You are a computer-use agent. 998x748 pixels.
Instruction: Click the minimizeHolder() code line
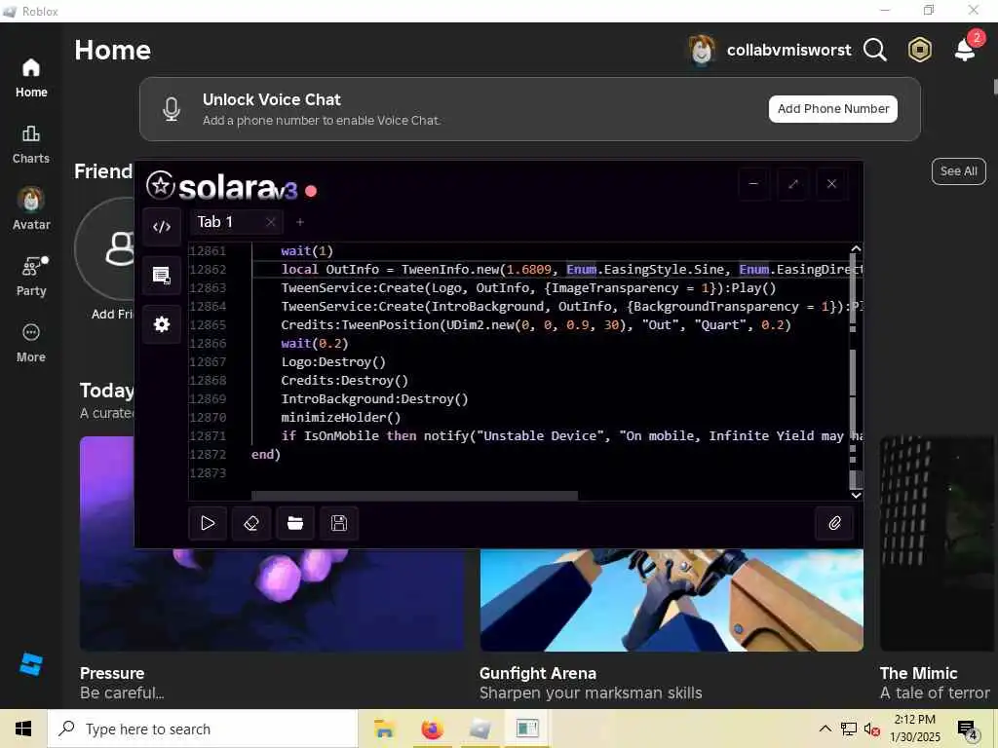pyautogui.click(x=341, y=417)
